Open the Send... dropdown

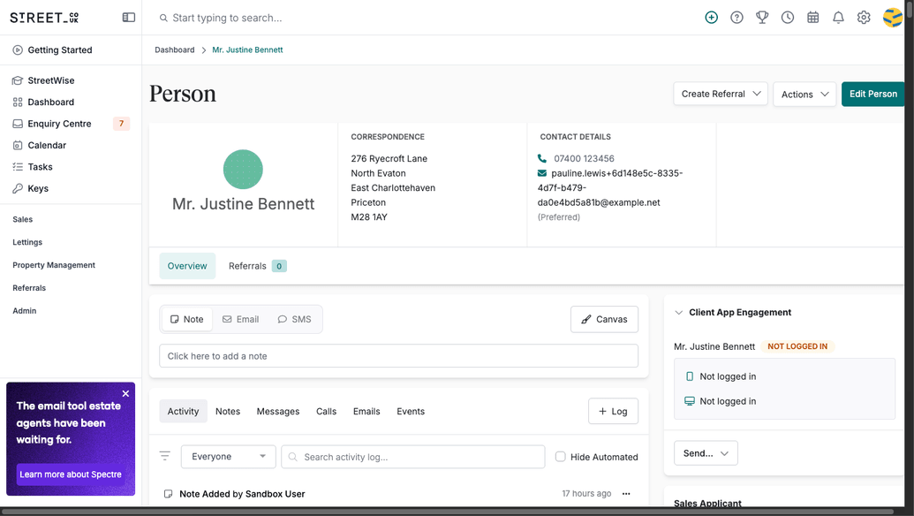coord(706,453)
